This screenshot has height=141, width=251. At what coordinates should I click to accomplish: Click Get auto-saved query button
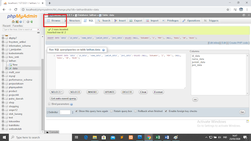click(x=64, y=98)
